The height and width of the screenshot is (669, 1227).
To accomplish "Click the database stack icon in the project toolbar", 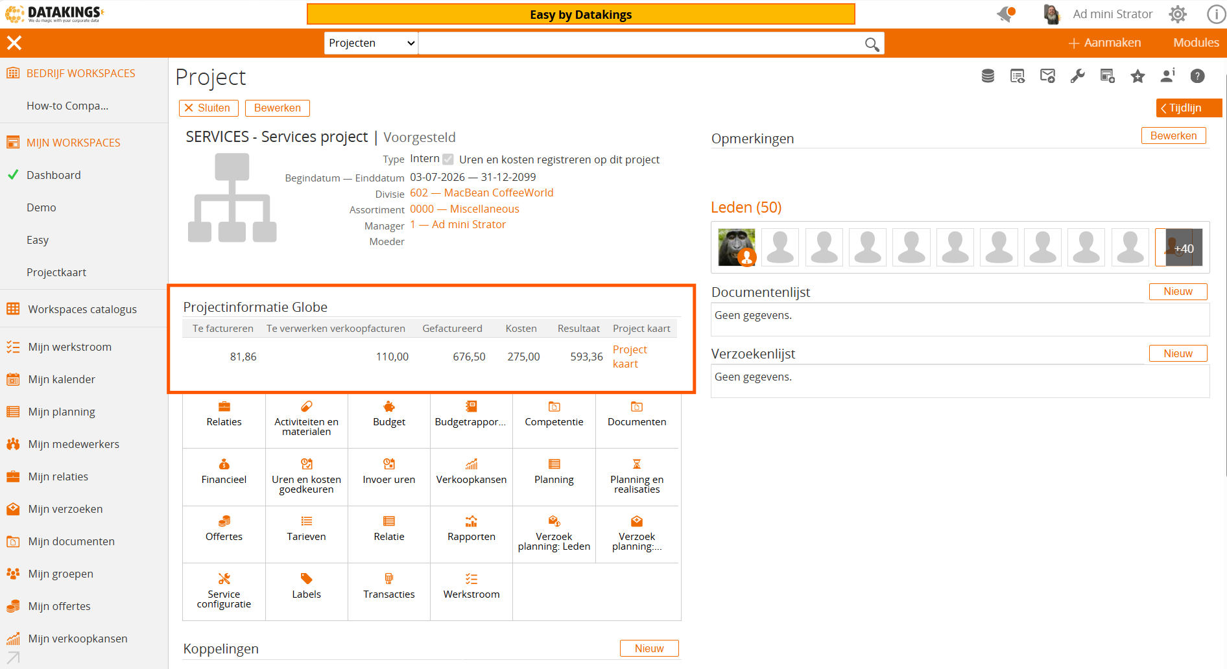I will point(988,76).
